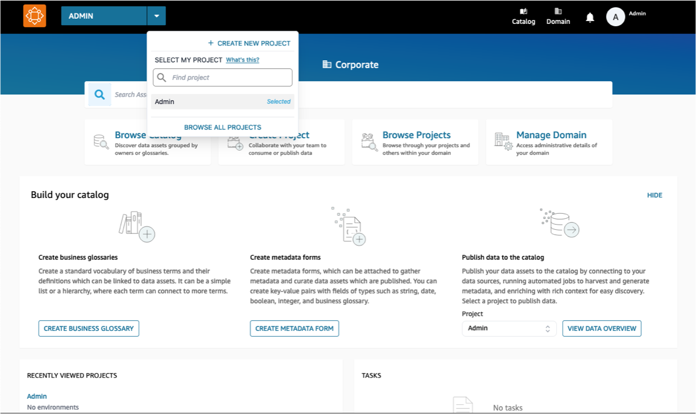The image size is (696, 414).
Task: Click the SELECT MY PROJECT label
Action: 188,60
